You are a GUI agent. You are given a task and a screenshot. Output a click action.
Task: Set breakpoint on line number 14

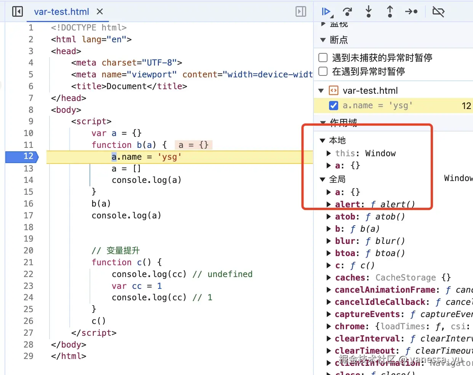[x=29, y=180]
